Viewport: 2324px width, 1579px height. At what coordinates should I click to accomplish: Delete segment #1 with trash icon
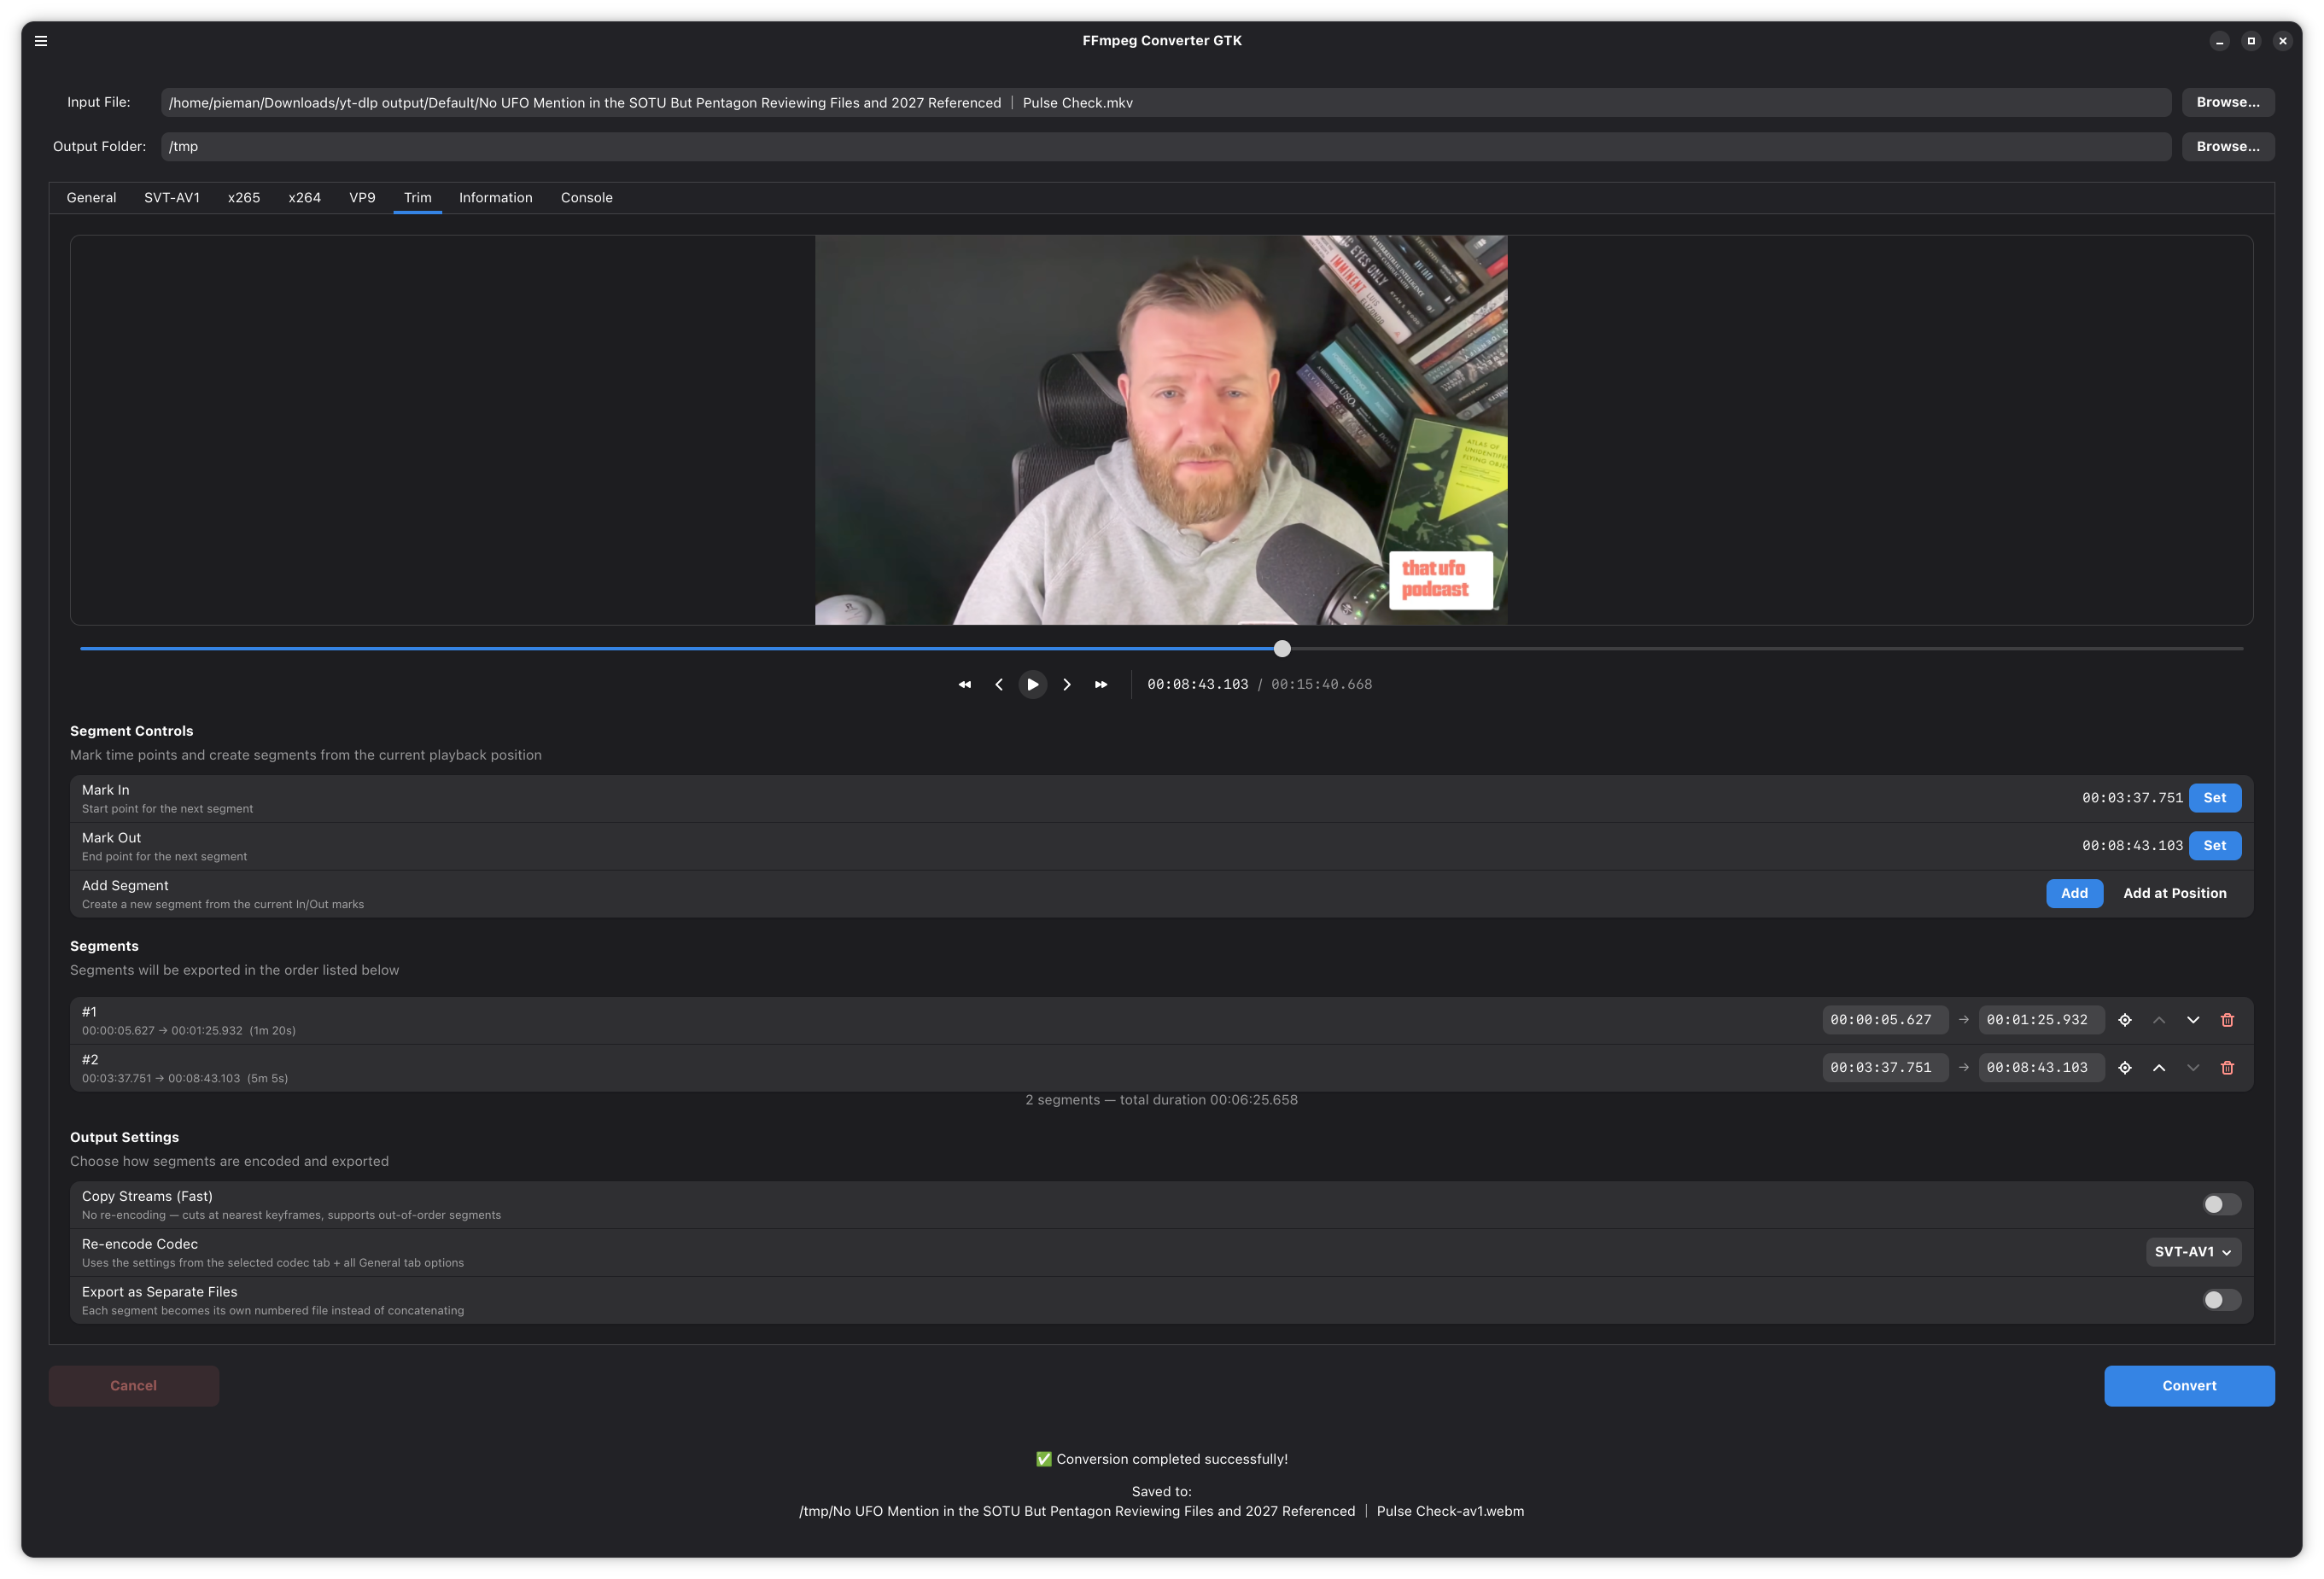click(x=2227, y=1020)
